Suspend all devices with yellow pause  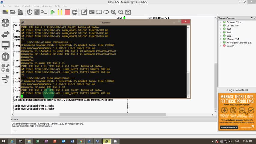60,12
